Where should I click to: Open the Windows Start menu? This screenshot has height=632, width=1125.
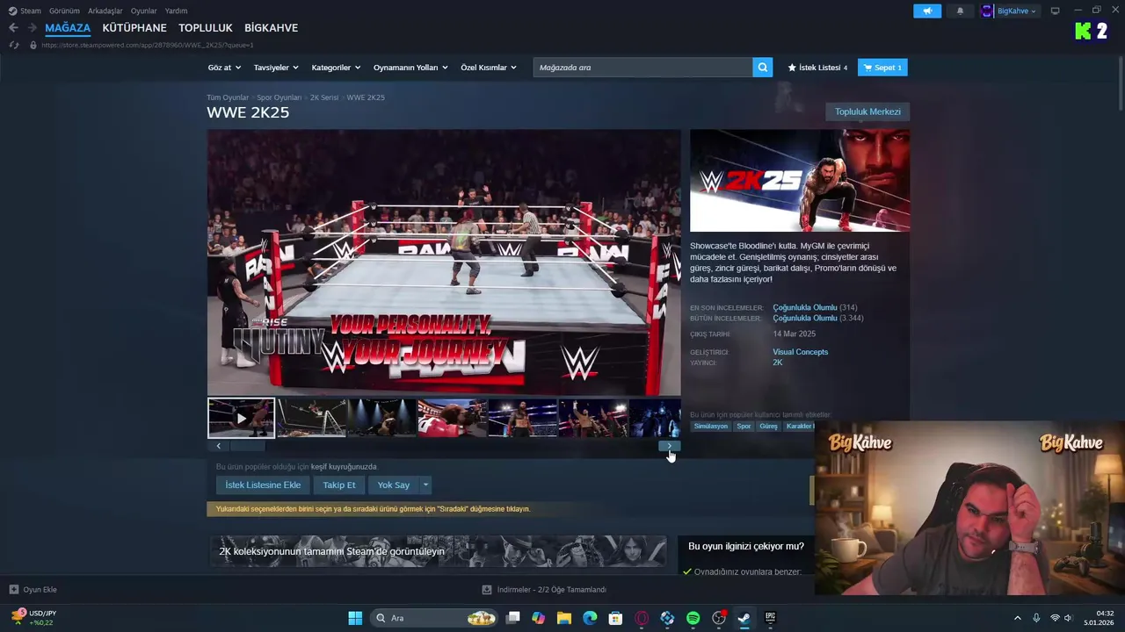(355, 618)
